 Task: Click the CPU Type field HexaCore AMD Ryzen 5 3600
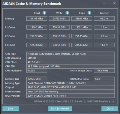pos(70,54)
